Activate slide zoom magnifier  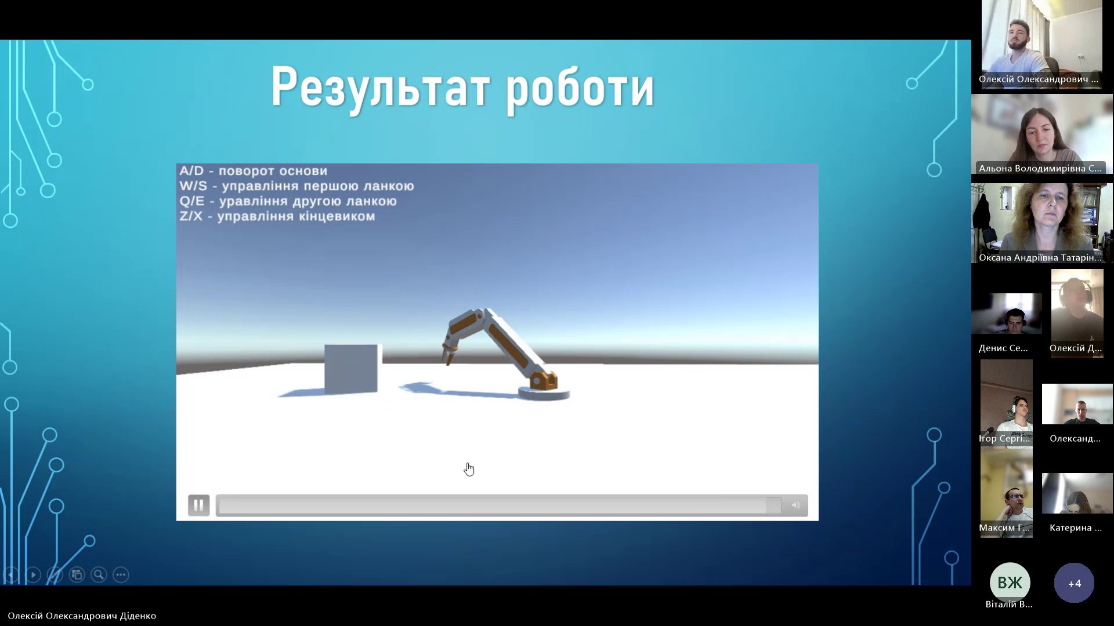[x=99, y=575]
